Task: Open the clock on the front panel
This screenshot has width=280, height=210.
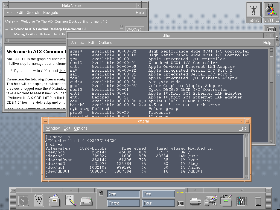Action: [24, 201]
